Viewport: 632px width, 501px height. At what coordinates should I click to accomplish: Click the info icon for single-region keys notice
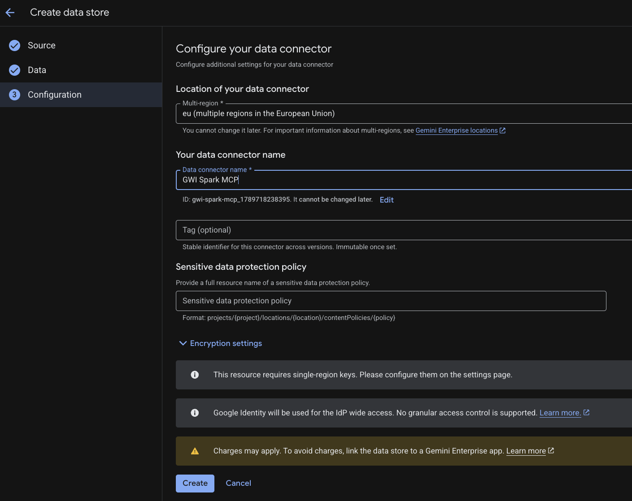[x=195, y=375]
